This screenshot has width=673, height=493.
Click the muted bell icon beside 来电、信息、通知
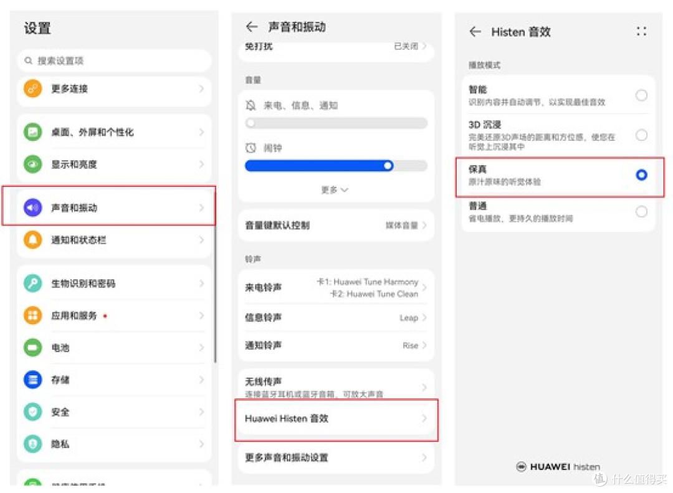(x=251, y=105)
